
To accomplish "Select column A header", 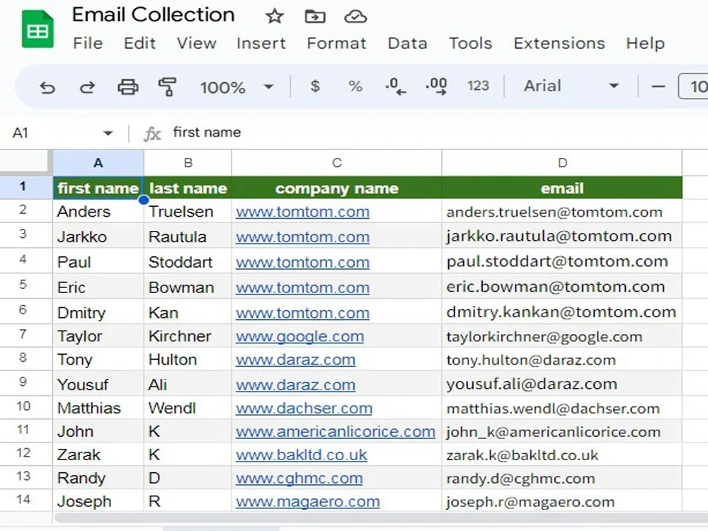I will 98,163.
